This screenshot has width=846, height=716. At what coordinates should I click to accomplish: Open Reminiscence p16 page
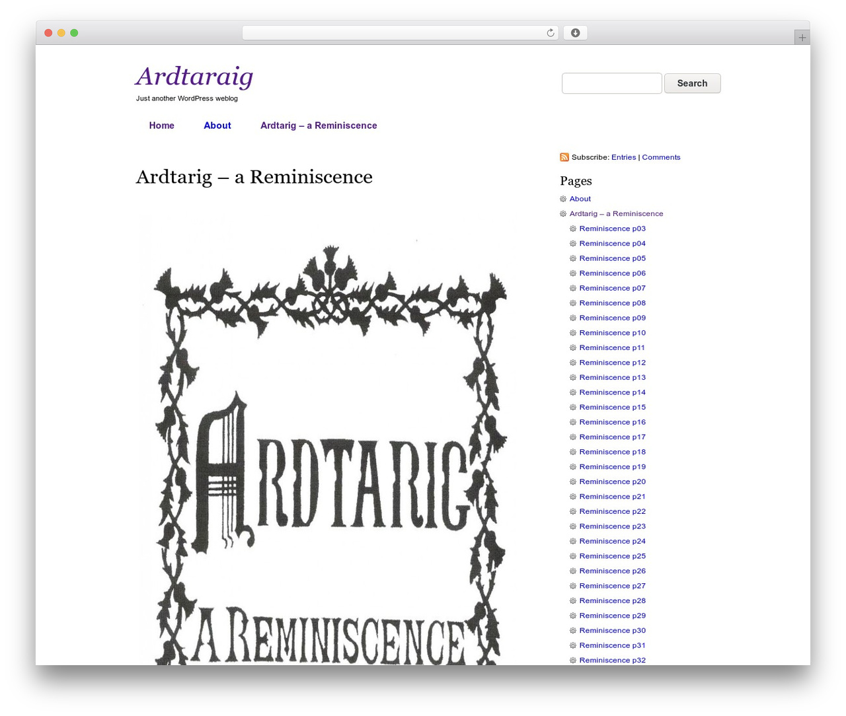(612, 422)
